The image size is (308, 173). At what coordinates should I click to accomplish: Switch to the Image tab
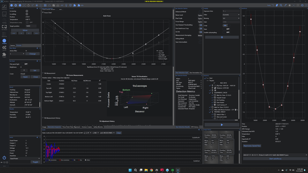44,127
